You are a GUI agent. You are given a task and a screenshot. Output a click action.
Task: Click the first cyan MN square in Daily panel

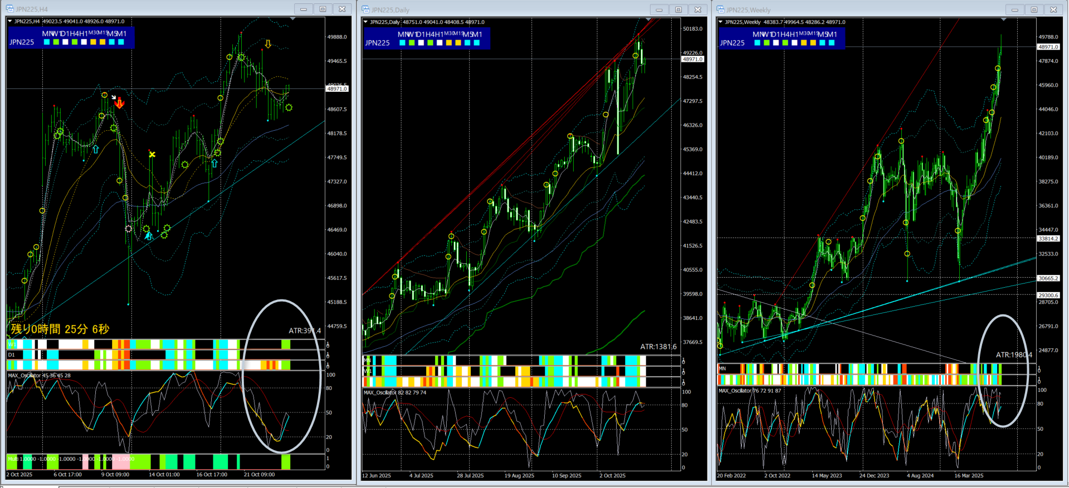pos(402,43)
